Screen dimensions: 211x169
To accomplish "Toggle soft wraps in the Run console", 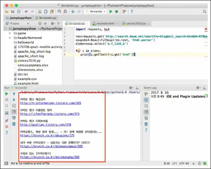I will [x=14, y=106].
